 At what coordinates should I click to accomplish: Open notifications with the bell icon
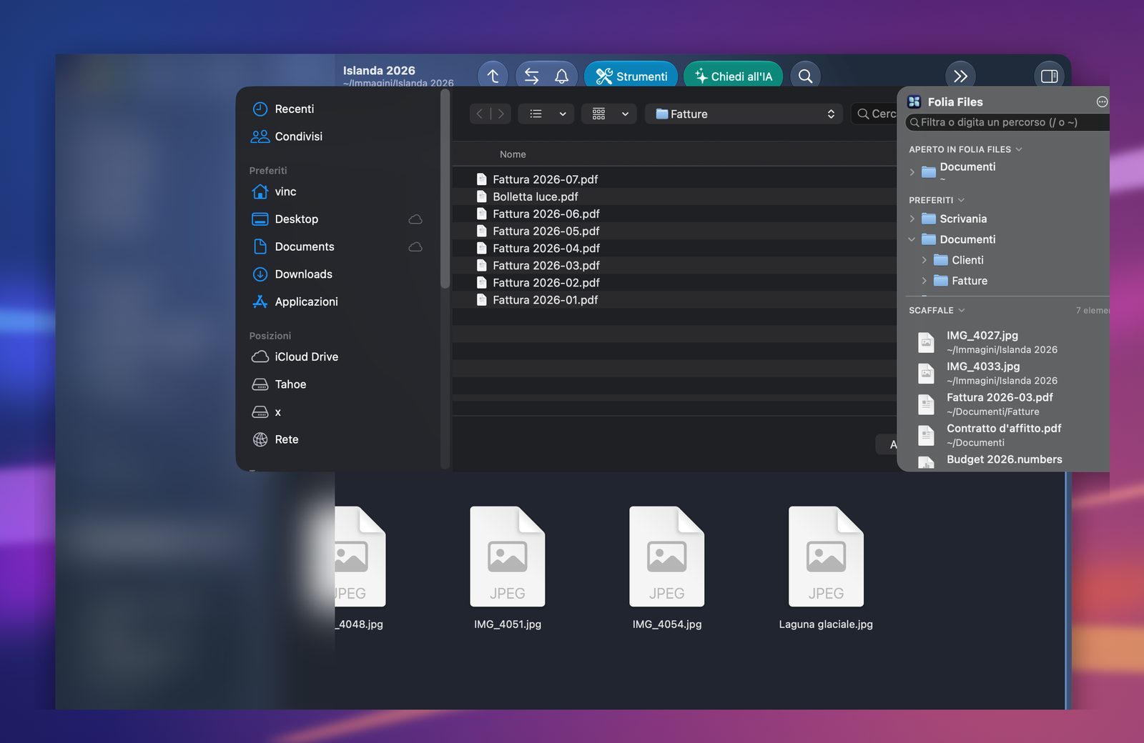(x=562, y=76)
